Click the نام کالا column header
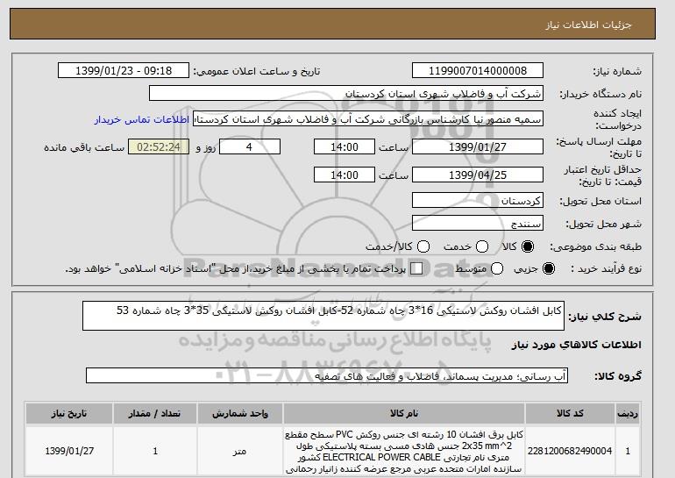Viewport: 675px width, 478px height. click(x=404, y=413)
